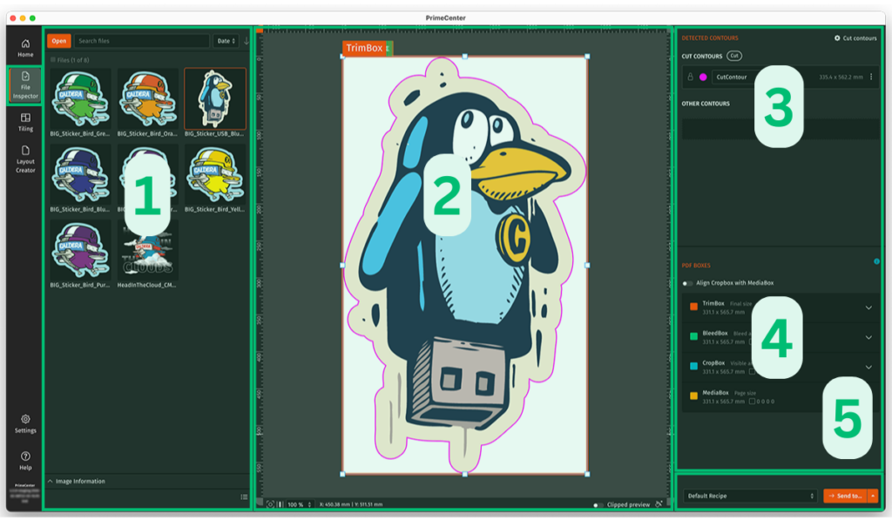This screenshot has width=892, height=520.
Task: Click the Send to button
Action: tap(844, 496)
